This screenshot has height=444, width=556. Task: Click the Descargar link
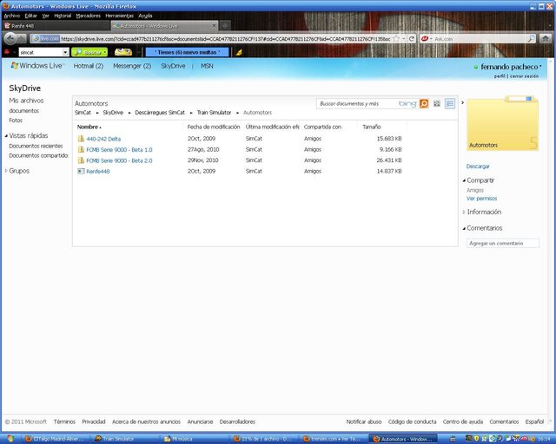click(x=478, y=166)
